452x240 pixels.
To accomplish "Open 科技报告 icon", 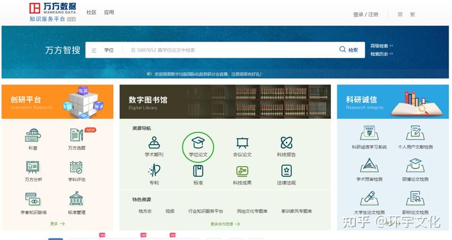I will [286, 142].
